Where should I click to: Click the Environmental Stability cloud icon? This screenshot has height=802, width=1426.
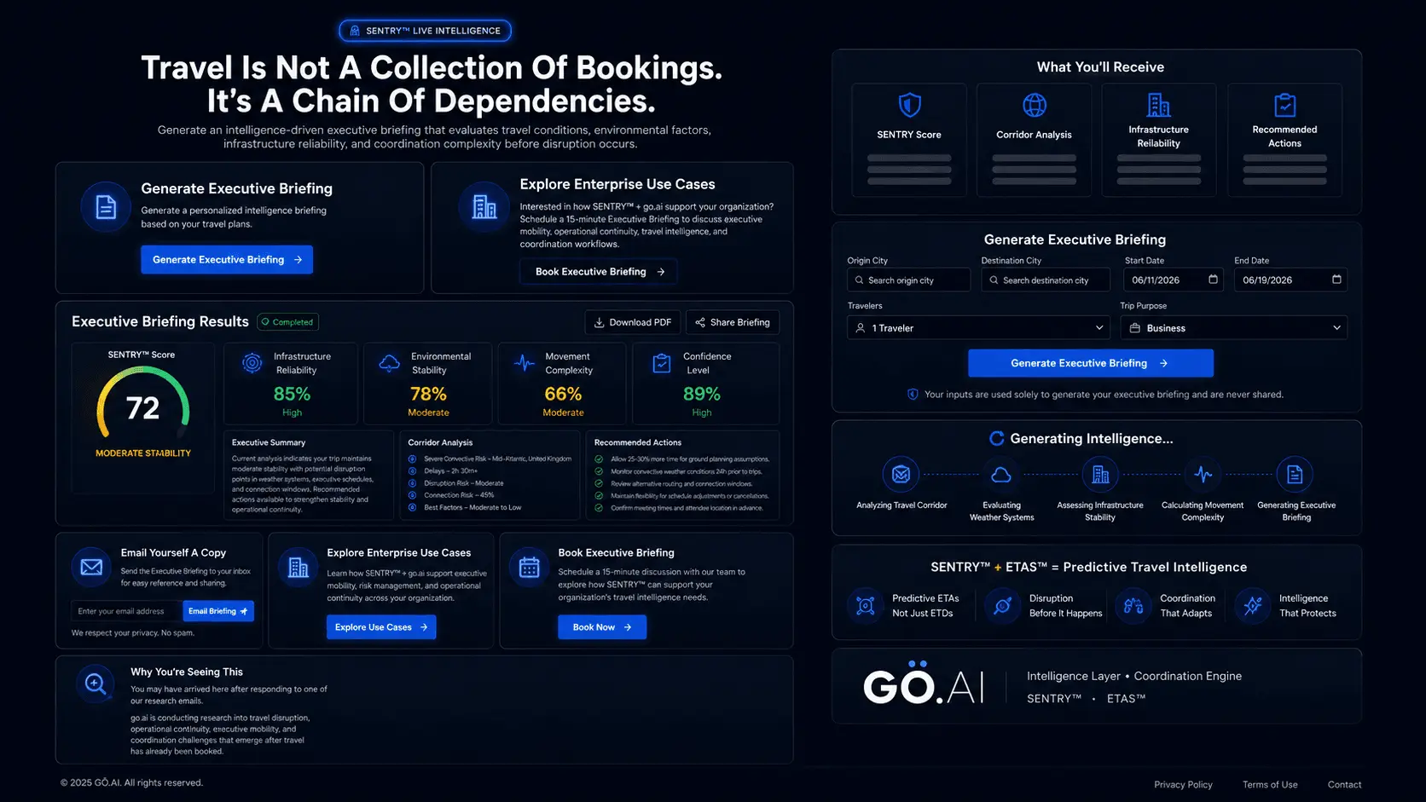coord(390,363)
